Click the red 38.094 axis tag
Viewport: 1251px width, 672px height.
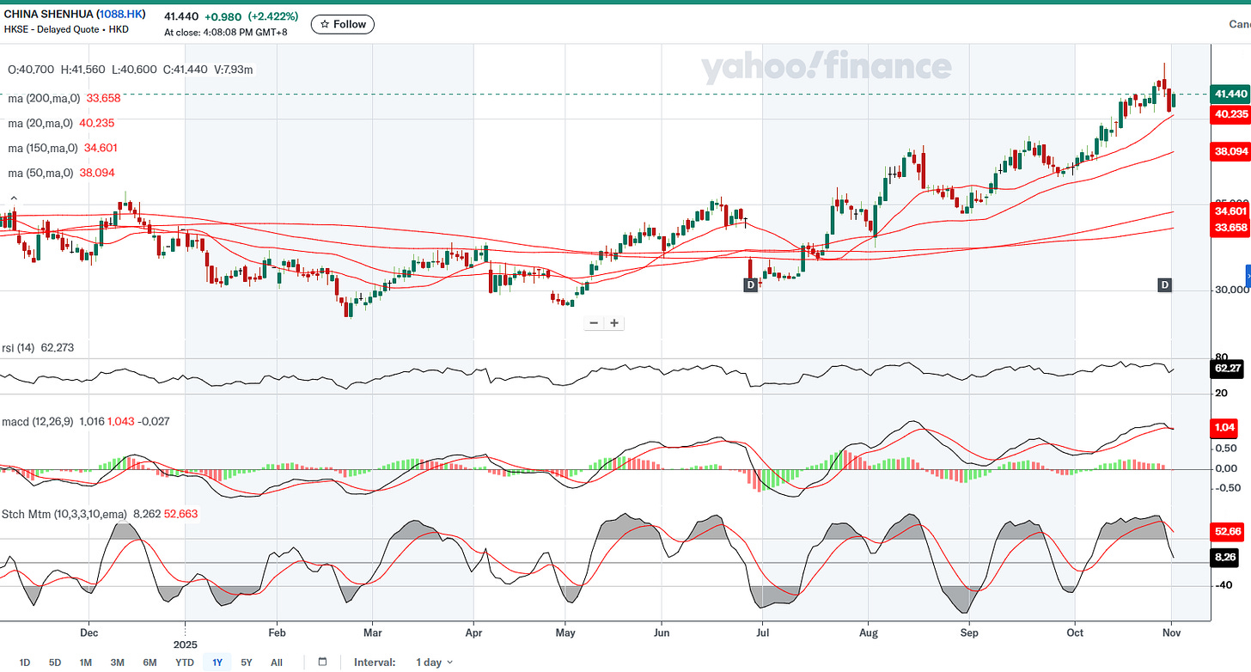pyautogui.click(x=1230, y=151)
